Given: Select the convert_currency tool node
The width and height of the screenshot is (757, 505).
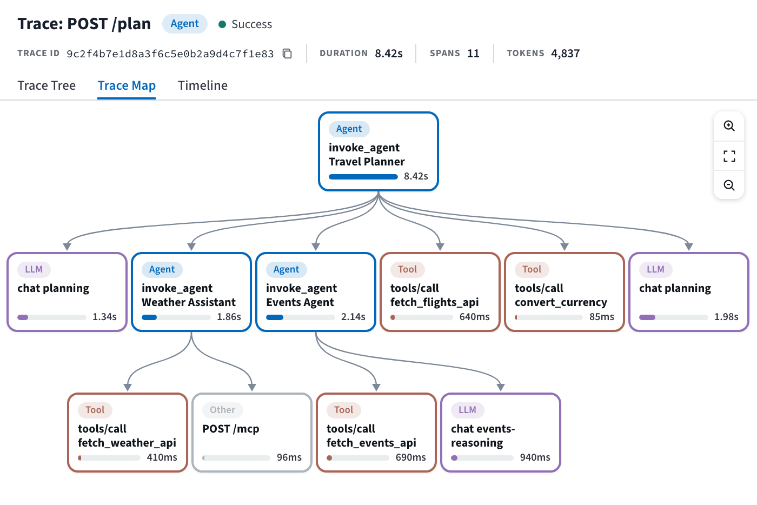Looking at the screenshot, I should pos(565,292).
